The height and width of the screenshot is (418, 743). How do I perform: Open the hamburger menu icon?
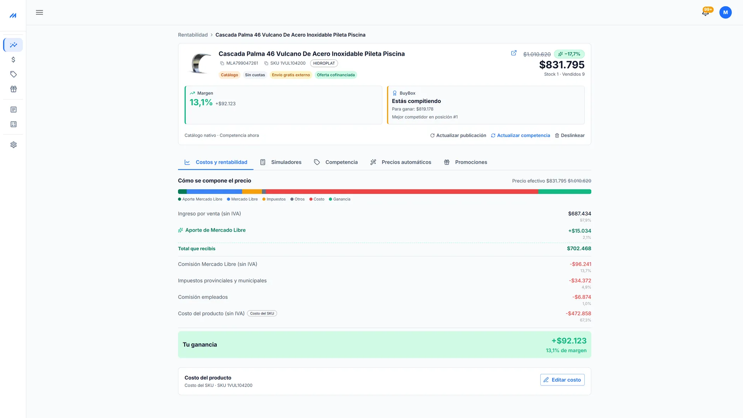pos(39,12)
